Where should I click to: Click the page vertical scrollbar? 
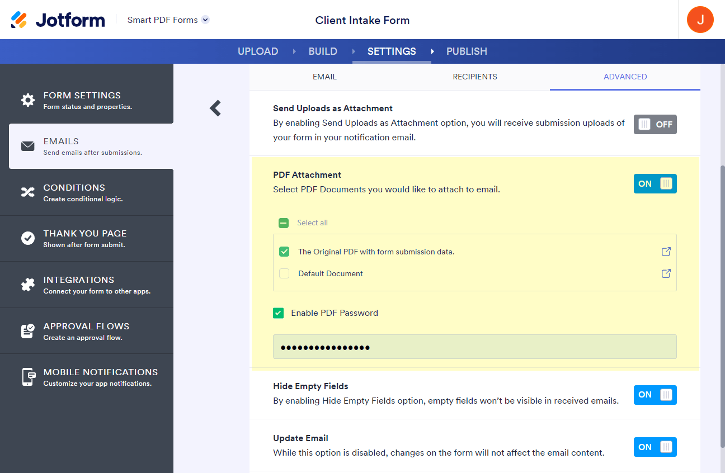click(722, 306)
